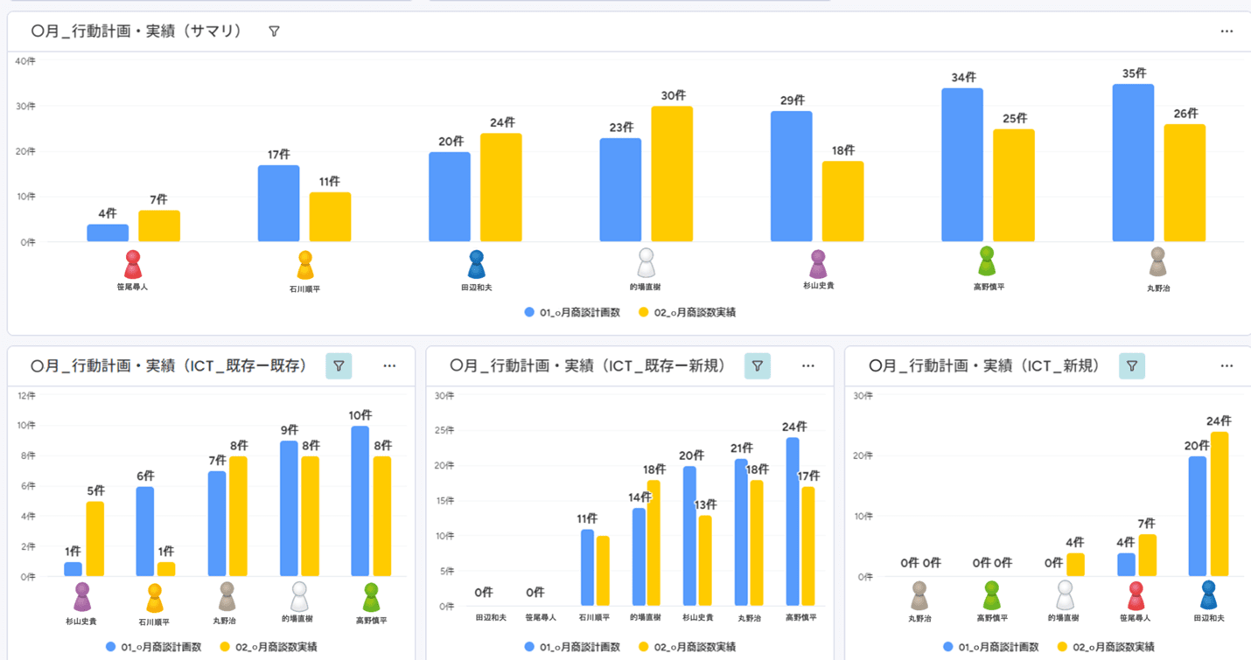Select 丸野治 gray avatar in サマリ chart

click(1158, 262)
